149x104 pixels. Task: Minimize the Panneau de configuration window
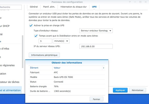135,2
